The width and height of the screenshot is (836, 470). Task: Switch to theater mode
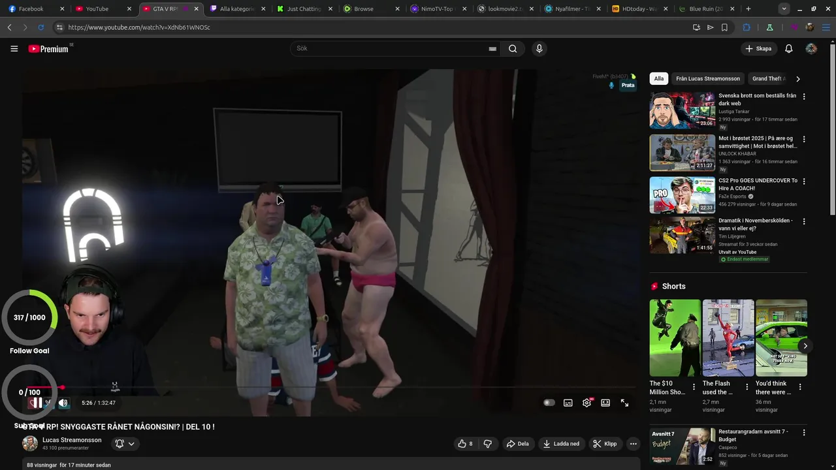[605, 403]
